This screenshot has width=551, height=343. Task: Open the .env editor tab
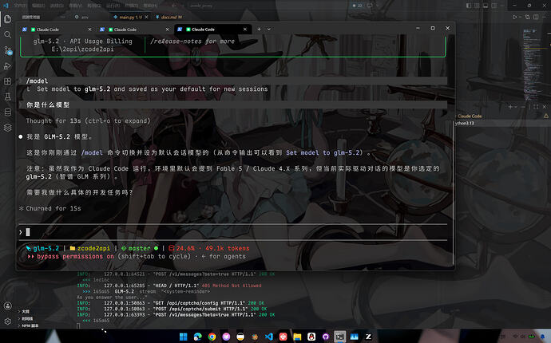pos(82,17)
